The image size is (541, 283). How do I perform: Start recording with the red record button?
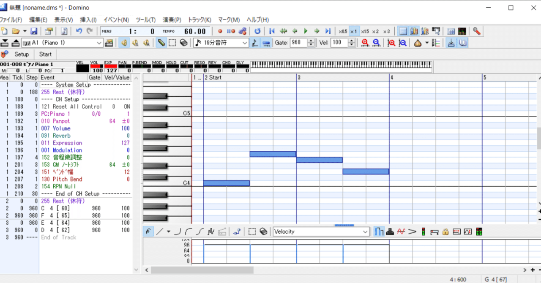[220, 31]
